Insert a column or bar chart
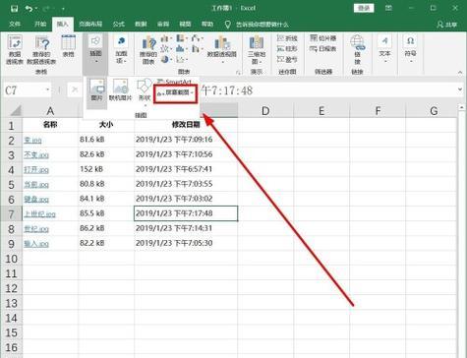 tap(166, 38)
